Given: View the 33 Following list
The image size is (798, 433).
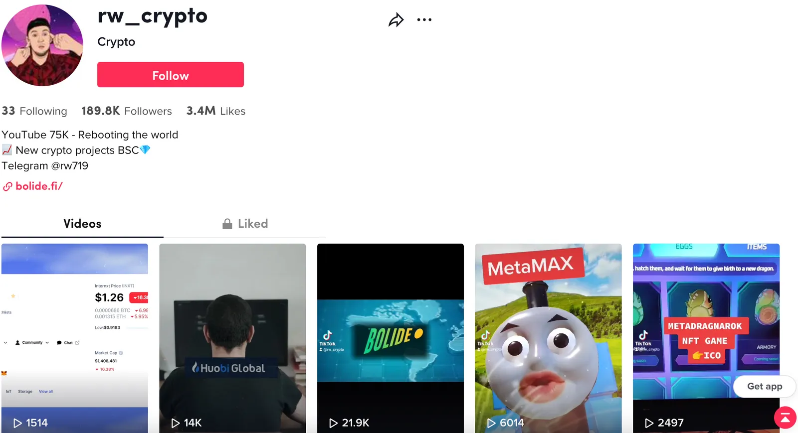Looking at the screenshot, I should [x=34, y=111].
